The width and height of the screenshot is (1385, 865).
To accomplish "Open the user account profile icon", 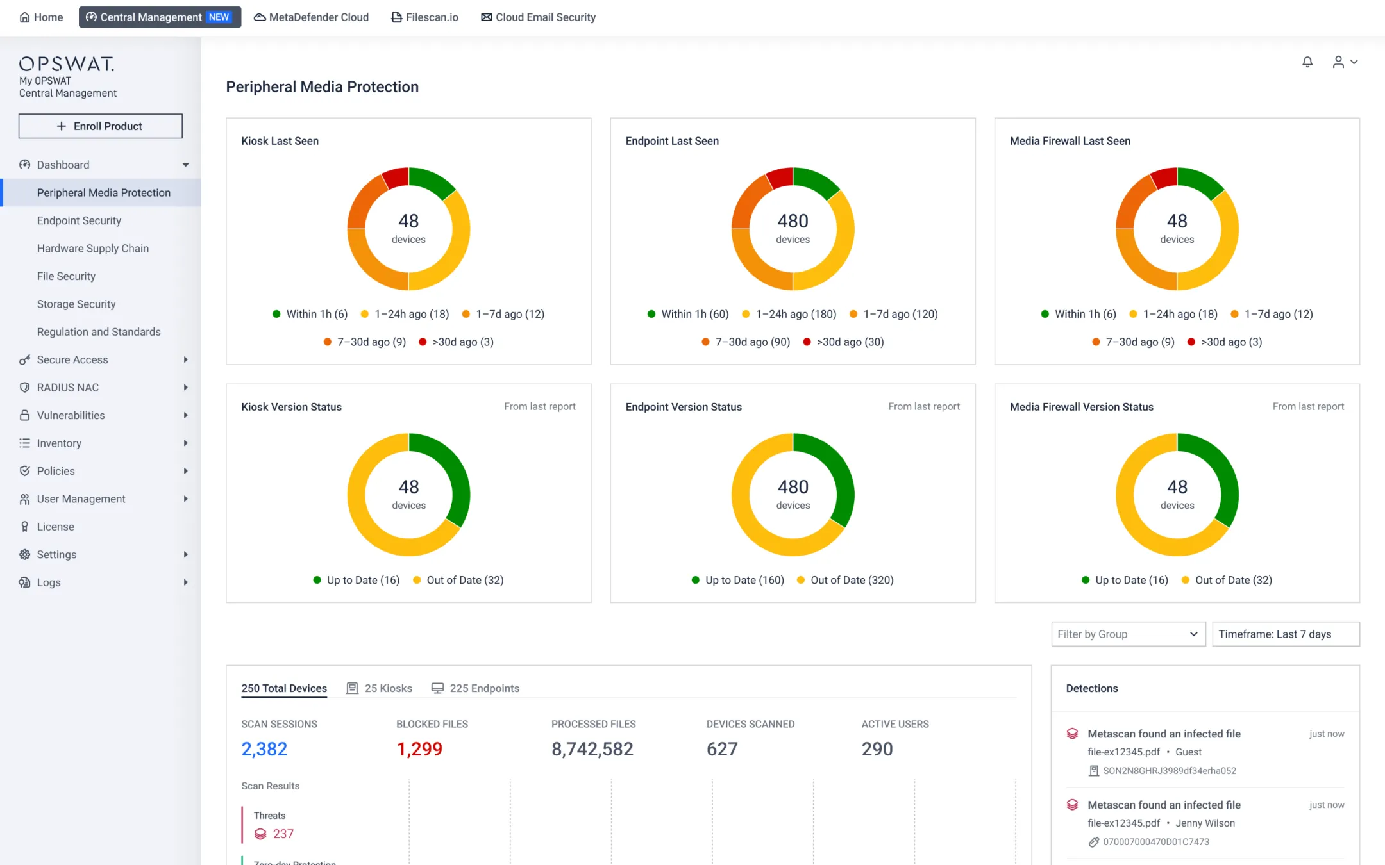I will pos(1338,62).
